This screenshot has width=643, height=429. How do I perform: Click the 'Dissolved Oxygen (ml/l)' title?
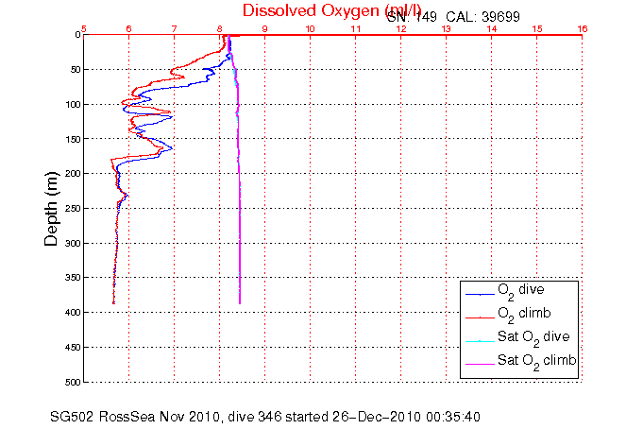pyautogui.click(x=331, y=11)
